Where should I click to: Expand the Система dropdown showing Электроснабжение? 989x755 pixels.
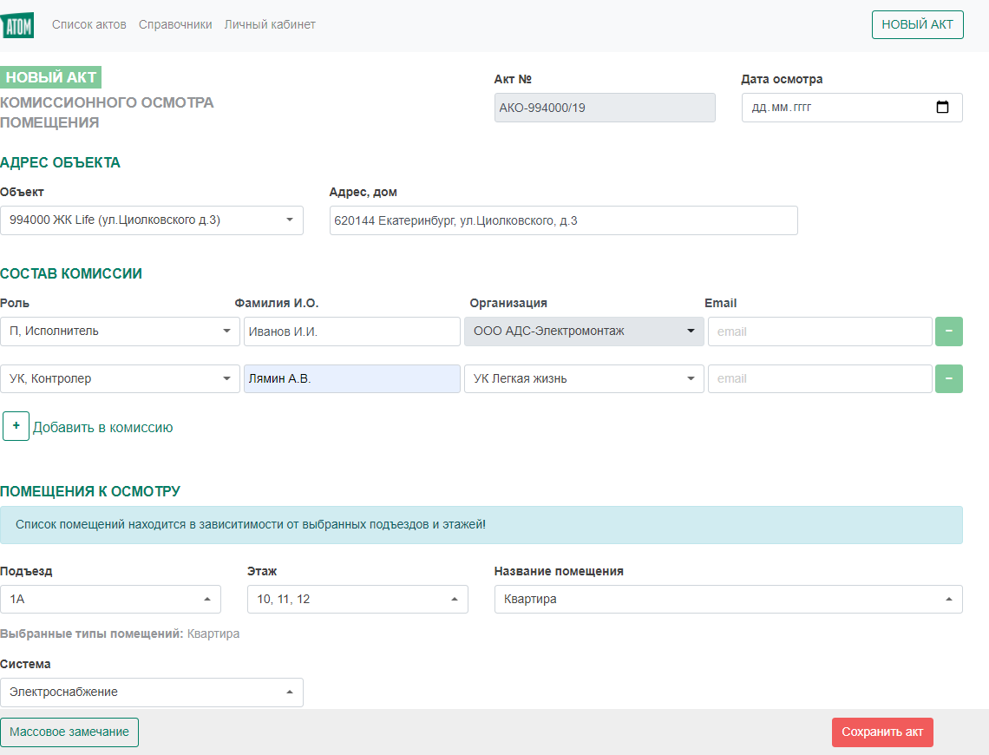click(x=152, y=693)
